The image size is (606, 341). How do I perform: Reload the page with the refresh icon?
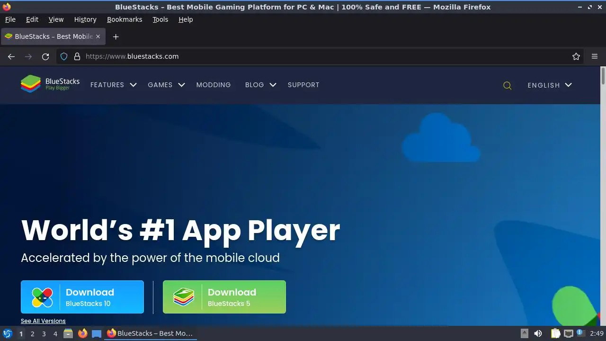tap(45, 56)
